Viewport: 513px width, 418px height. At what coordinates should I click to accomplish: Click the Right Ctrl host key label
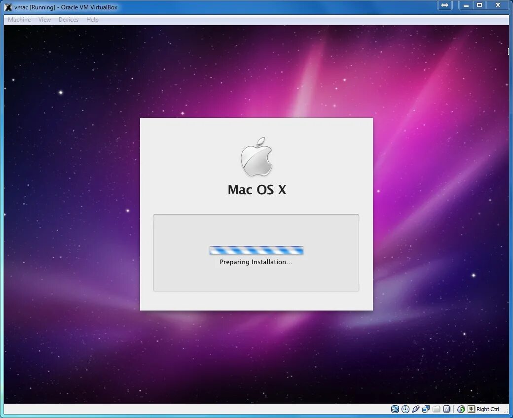coord(487,409)
